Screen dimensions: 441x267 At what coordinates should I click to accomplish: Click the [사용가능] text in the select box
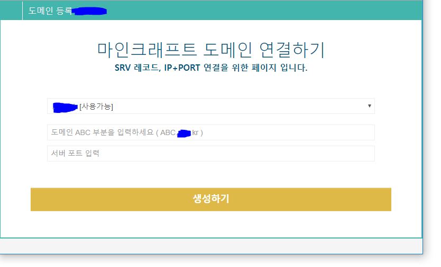pyautogui.click(x=96, y=107)
